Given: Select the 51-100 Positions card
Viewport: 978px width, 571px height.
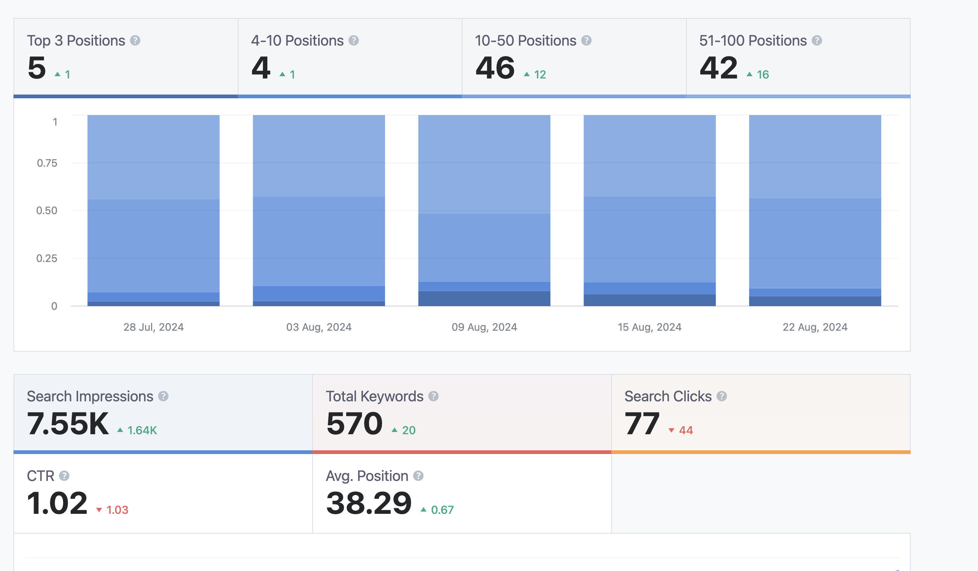Looking at the screenshot, I should [x=798, y=58].
